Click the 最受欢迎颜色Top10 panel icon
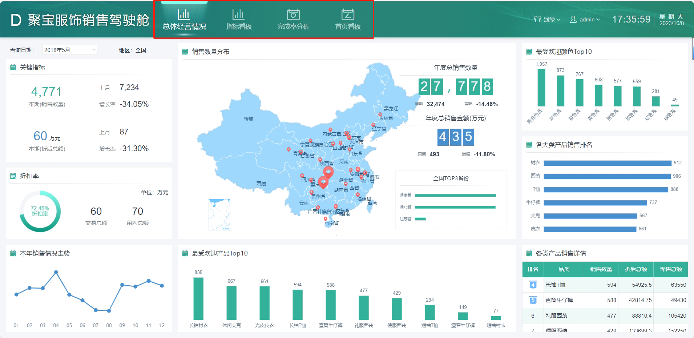Viewport: 694px width, 338px height. point(529,52)
